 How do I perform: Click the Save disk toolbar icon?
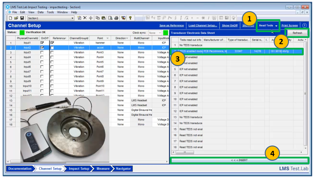click(21, 18)
